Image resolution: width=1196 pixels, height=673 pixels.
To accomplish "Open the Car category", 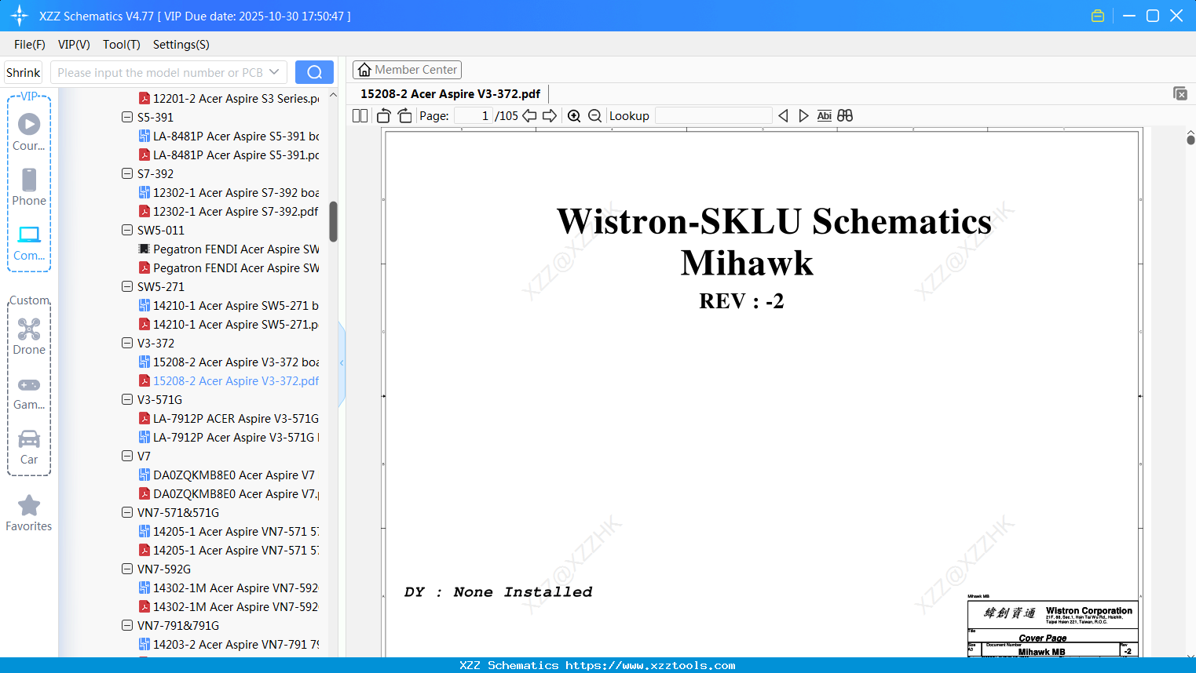I will point(29,447).
